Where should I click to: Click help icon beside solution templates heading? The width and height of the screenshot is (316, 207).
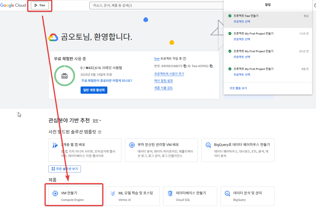[100, 132]
